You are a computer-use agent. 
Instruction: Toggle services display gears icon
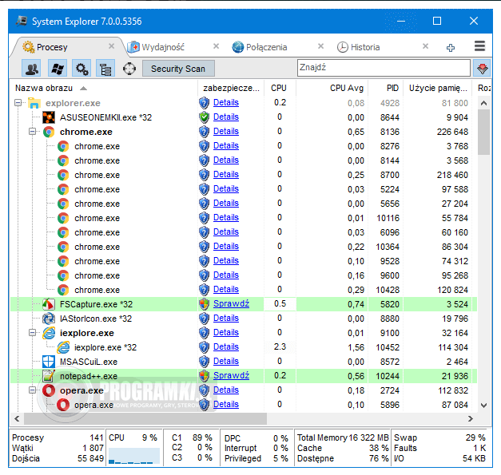click(82, 69)
